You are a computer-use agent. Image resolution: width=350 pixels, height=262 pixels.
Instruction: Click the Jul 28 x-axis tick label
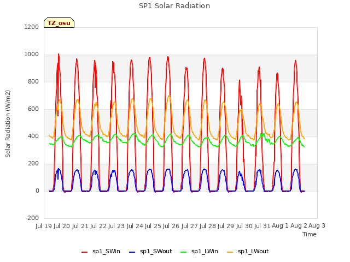point(208,226)
